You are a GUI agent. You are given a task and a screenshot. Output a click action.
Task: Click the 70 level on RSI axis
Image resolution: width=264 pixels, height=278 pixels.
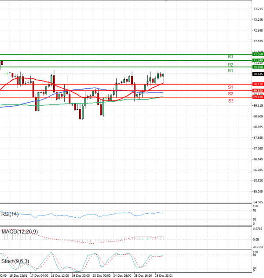tap(254, 211)
